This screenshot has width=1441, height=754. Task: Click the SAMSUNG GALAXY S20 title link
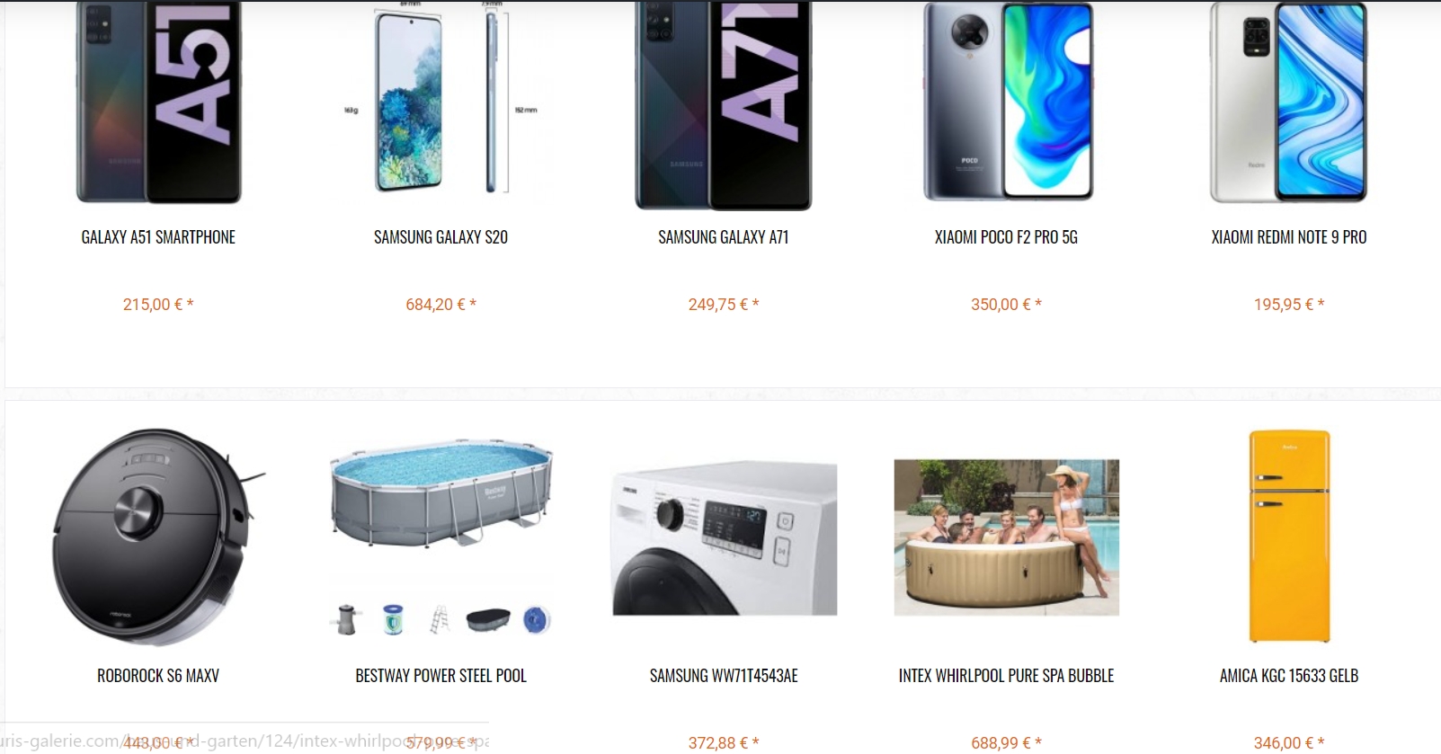[440, 237]
